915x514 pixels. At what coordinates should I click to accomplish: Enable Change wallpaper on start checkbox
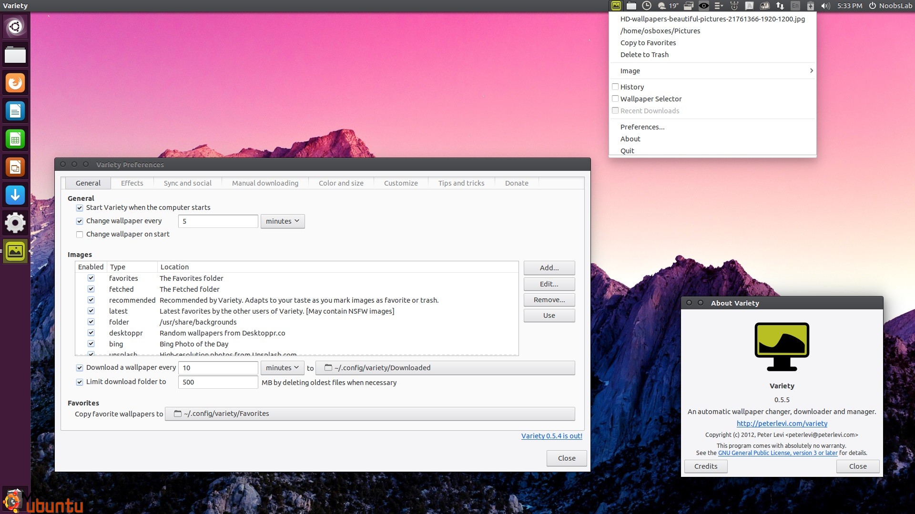tap(80, 235)
